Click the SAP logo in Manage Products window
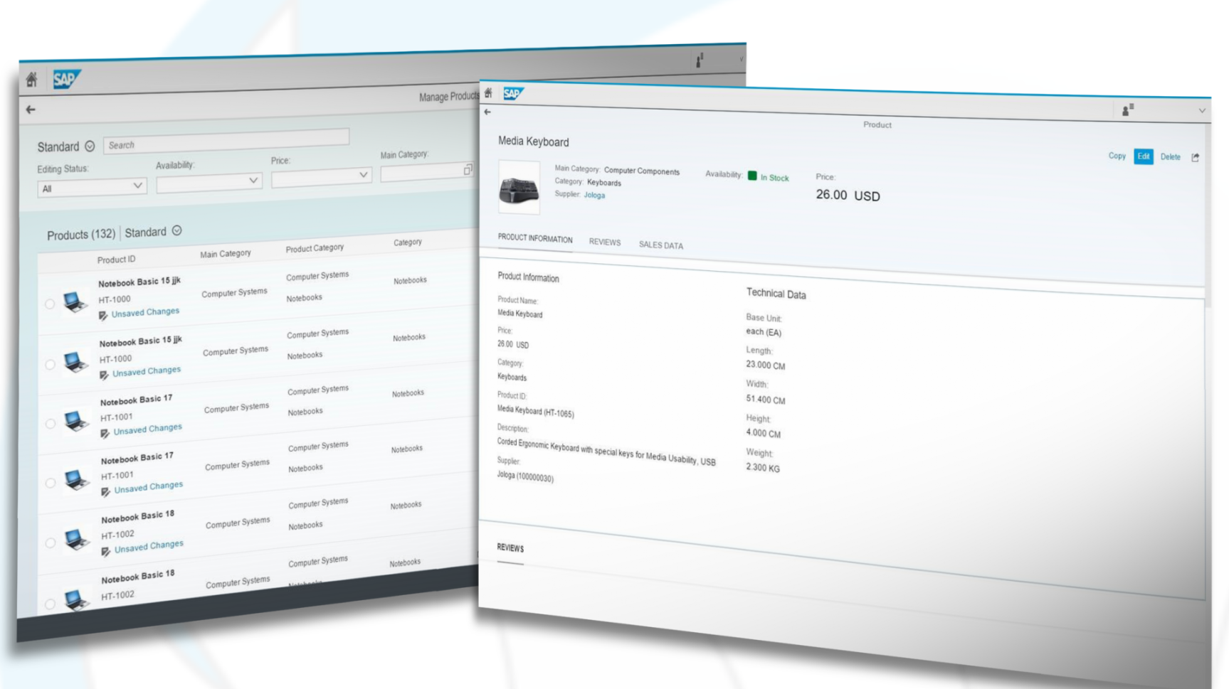The height and width of the screenshot is (689, 1229). (66, 79)
